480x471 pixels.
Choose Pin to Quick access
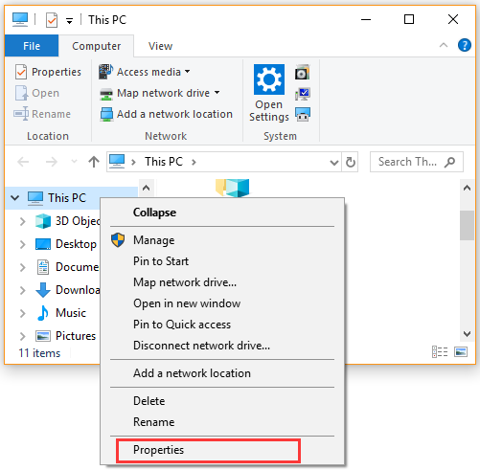pos(222,325)
